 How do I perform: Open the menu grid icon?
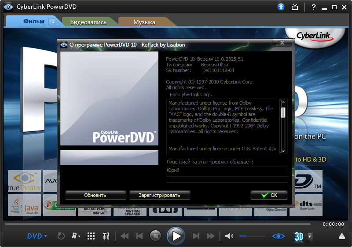91,236
